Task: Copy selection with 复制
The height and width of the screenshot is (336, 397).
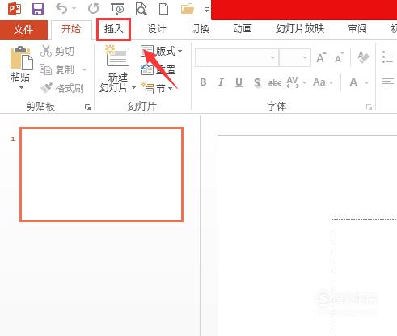Action: (57, 69)
